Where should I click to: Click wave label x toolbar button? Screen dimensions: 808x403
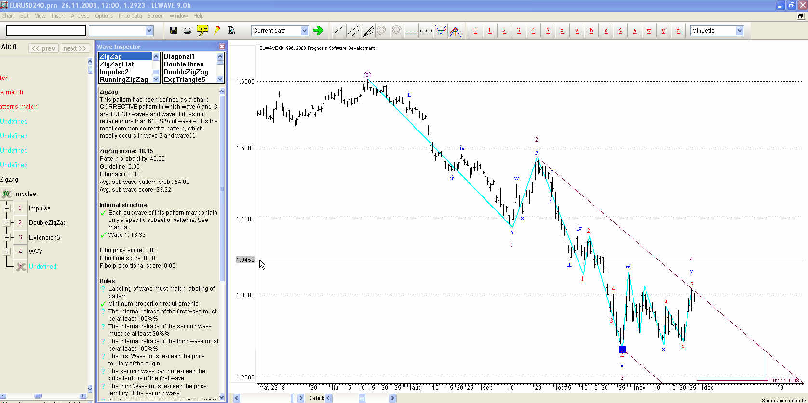pyautogui.click(x=562, y=31)
